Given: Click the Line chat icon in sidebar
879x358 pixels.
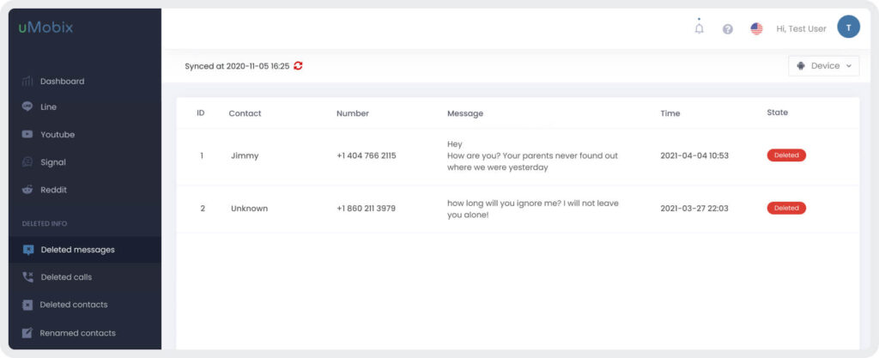Looking at the screenshot, I should [27, 106].
